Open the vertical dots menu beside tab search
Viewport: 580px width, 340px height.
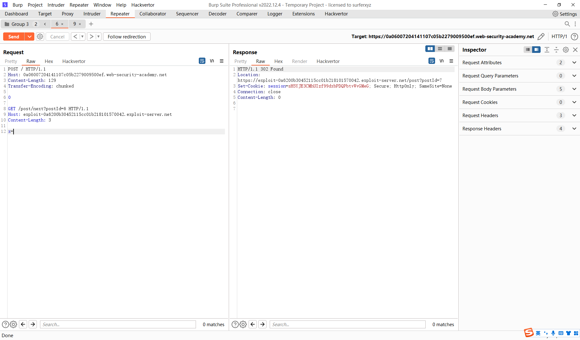click(x=575, y=24)
